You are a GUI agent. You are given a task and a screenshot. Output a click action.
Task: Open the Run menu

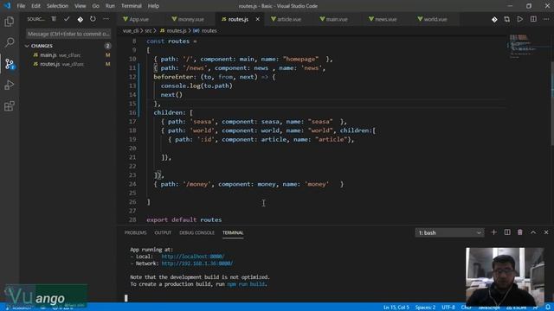click(x=110, y=6)
